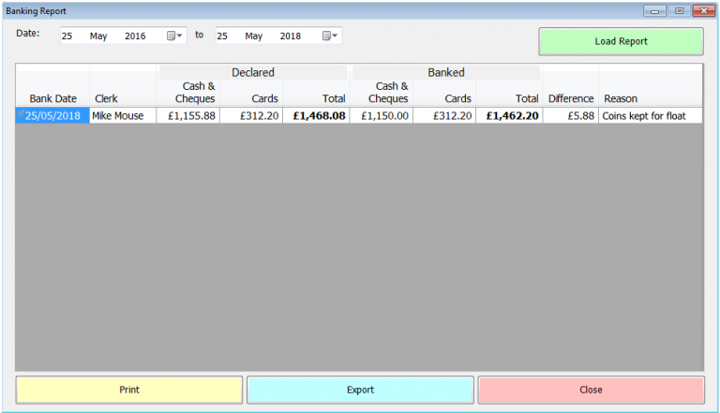Maximize the Banking Report window
The height and width of the screenshot is (413, 720).
coord(679,11)
